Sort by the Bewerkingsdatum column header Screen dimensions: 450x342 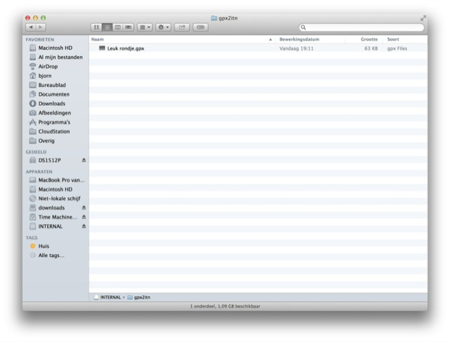tap(300, 39)
